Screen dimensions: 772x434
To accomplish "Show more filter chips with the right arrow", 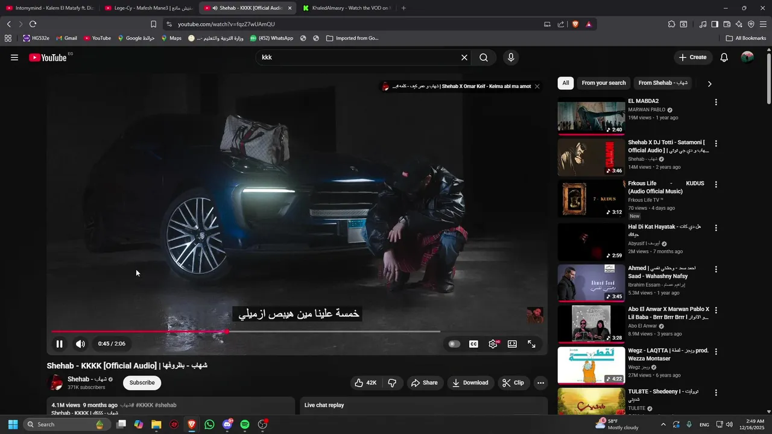I will click(709, 84).
